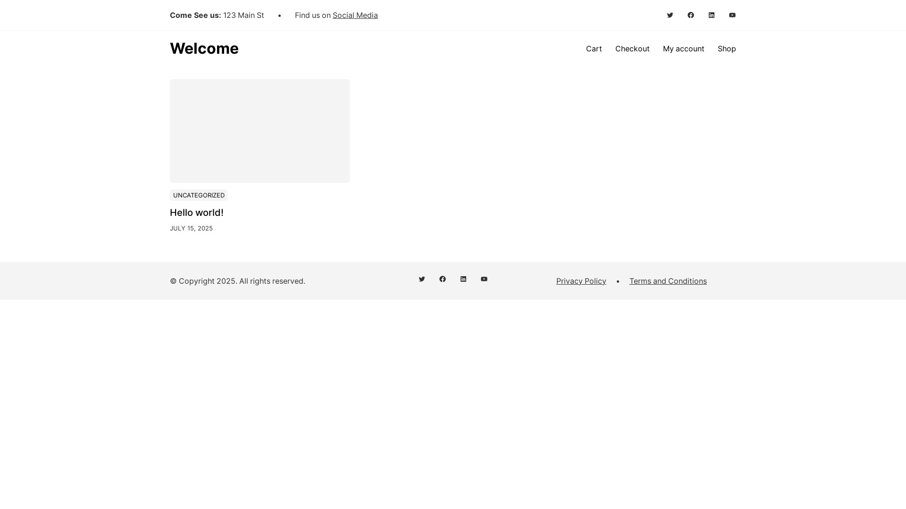The image size is (906, 509).
Task: Open the Twitter icon in the header
Action: coord(670,15)
